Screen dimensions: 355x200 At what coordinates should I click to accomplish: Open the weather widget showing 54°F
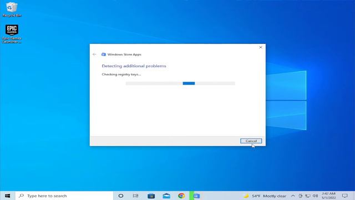[265, 196]
